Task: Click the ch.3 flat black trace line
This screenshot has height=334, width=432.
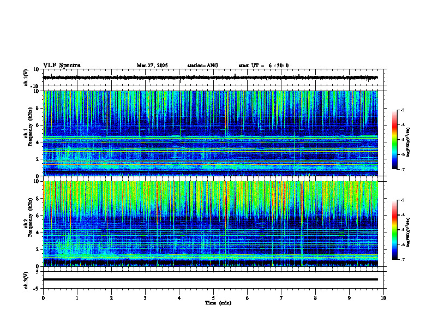Action: tap(211, 279)
